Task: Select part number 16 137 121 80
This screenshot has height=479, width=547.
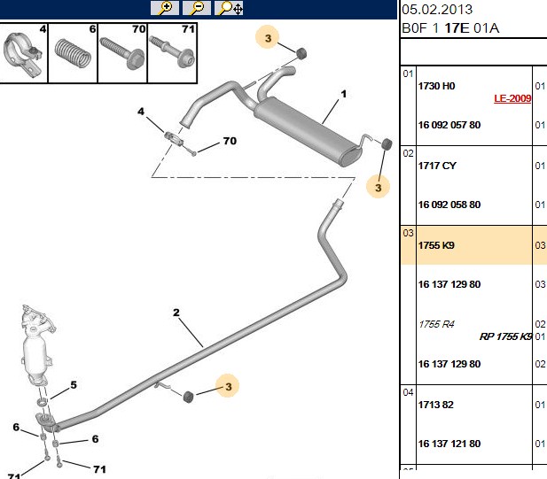Action: click(x=449, y=444)
